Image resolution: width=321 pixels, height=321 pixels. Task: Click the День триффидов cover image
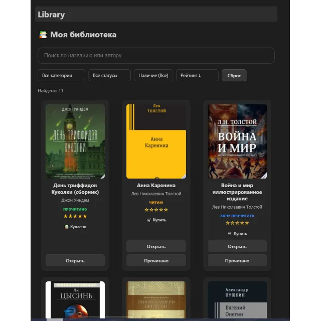[x=75, y=141]
